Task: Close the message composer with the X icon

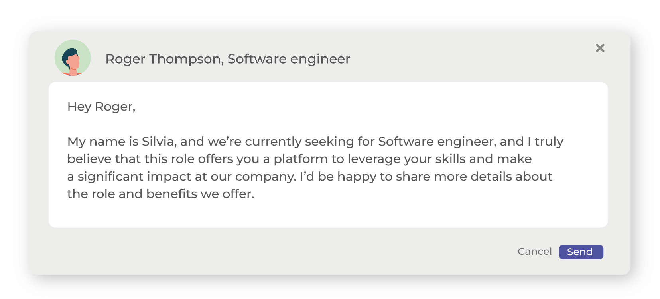Action: [x=600, y=48]
